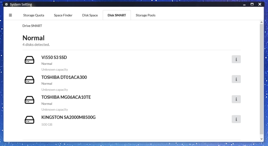Open the hamburger sidebar menu
268x146 pixels.
[10, 15]
